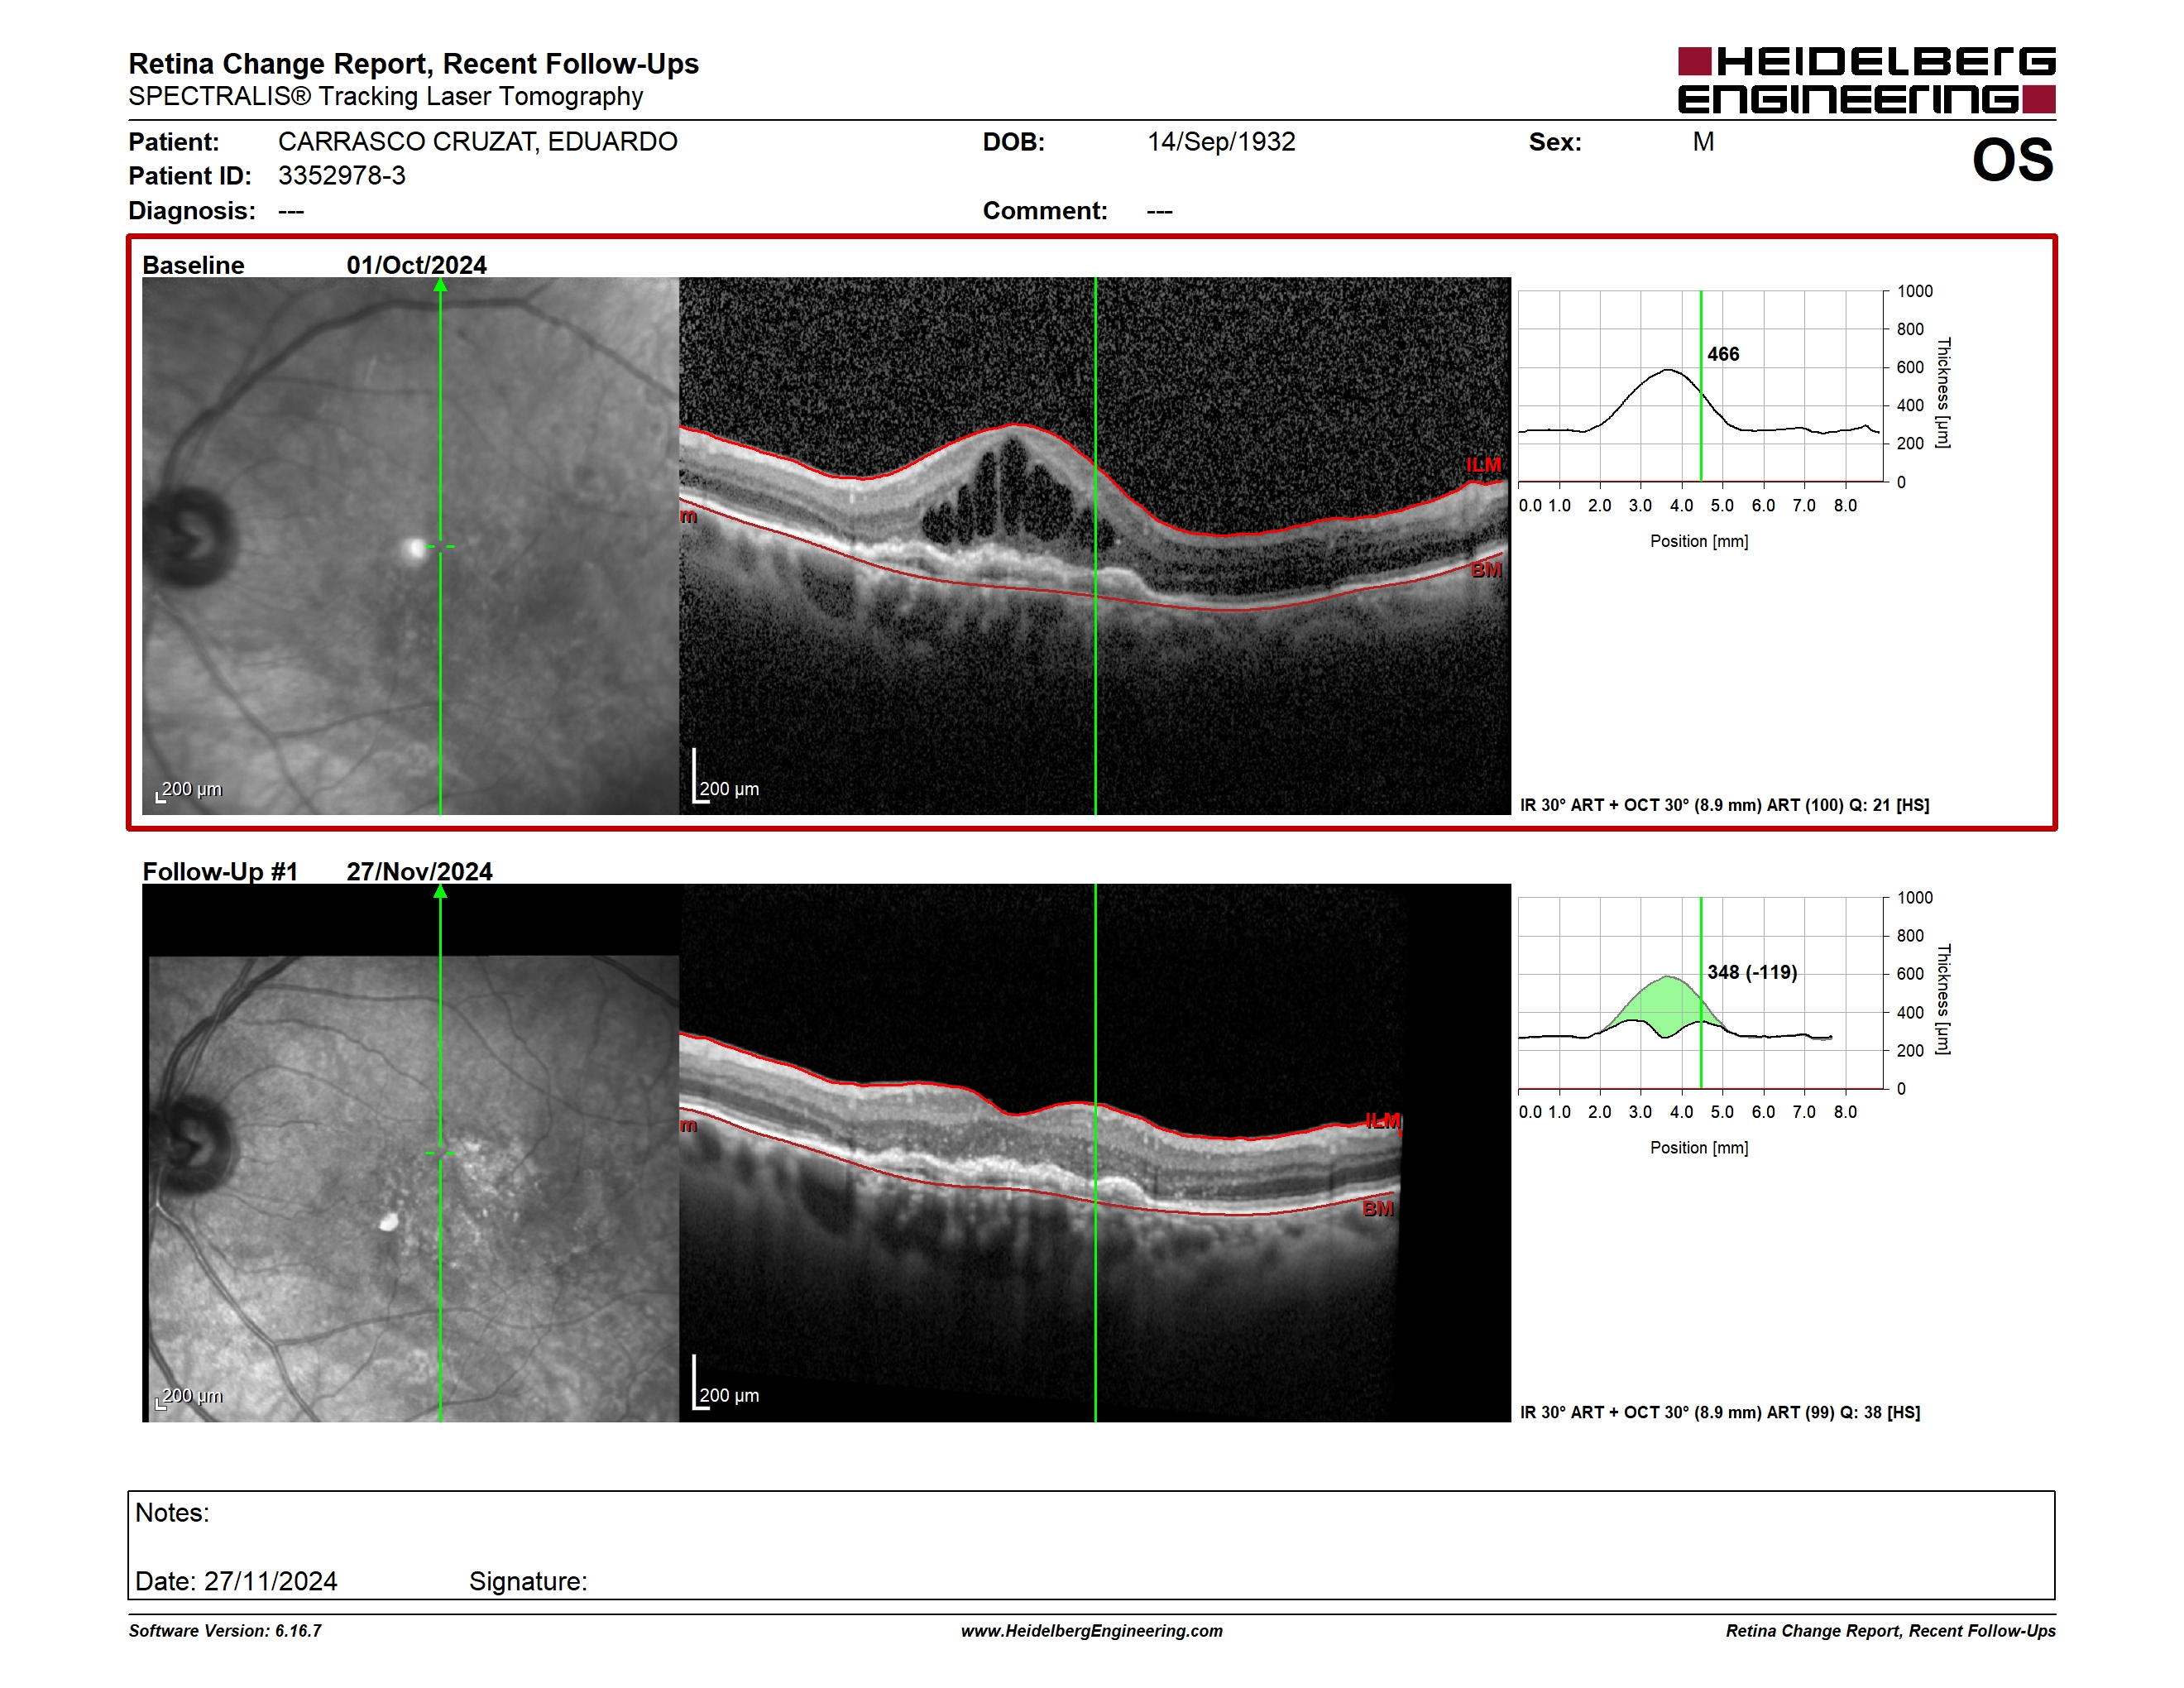
Task: Open the www.HeidelbergEngineering.com link
Action: (x=1092, y=1631)
